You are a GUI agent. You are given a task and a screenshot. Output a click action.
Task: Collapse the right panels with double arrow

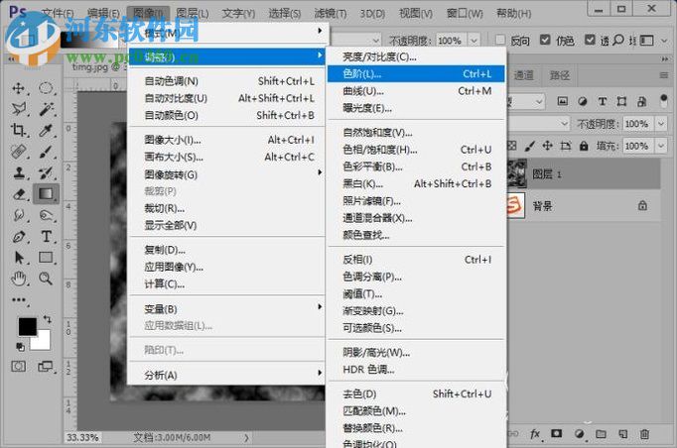point(664,58)
